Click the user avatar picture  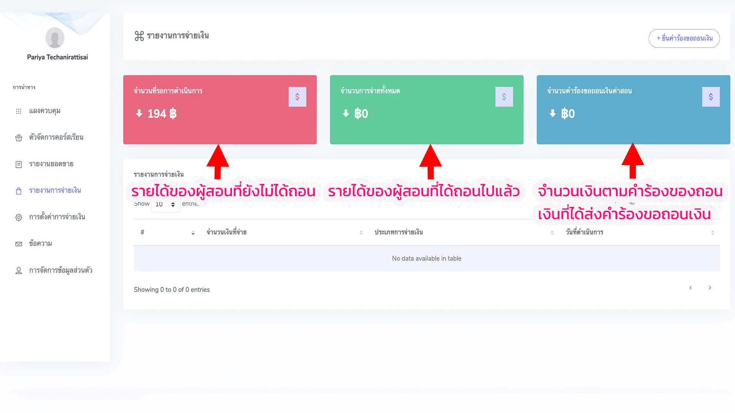click(x=55, y=37)
